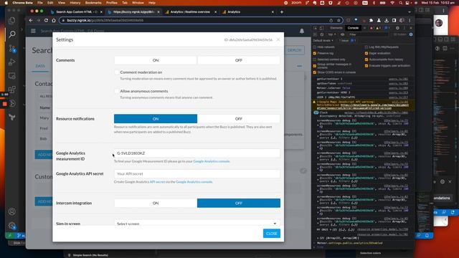Toggle Hide network checkbox in console
Image resolution: width=459 pixels, height=258 pixels.
pos(315,47)
